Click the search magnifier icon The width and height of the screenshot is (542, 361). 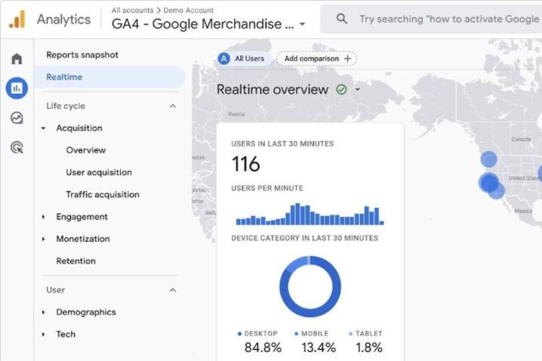click(341, 19)
